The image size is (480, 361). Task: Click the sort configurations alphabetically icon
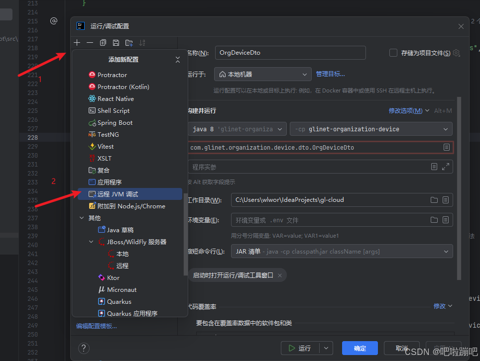142,43
